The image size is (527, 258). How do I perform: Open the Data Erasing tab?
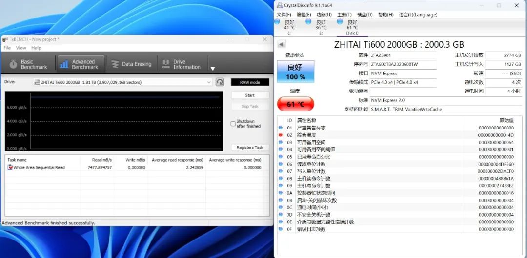coord(131,64)
